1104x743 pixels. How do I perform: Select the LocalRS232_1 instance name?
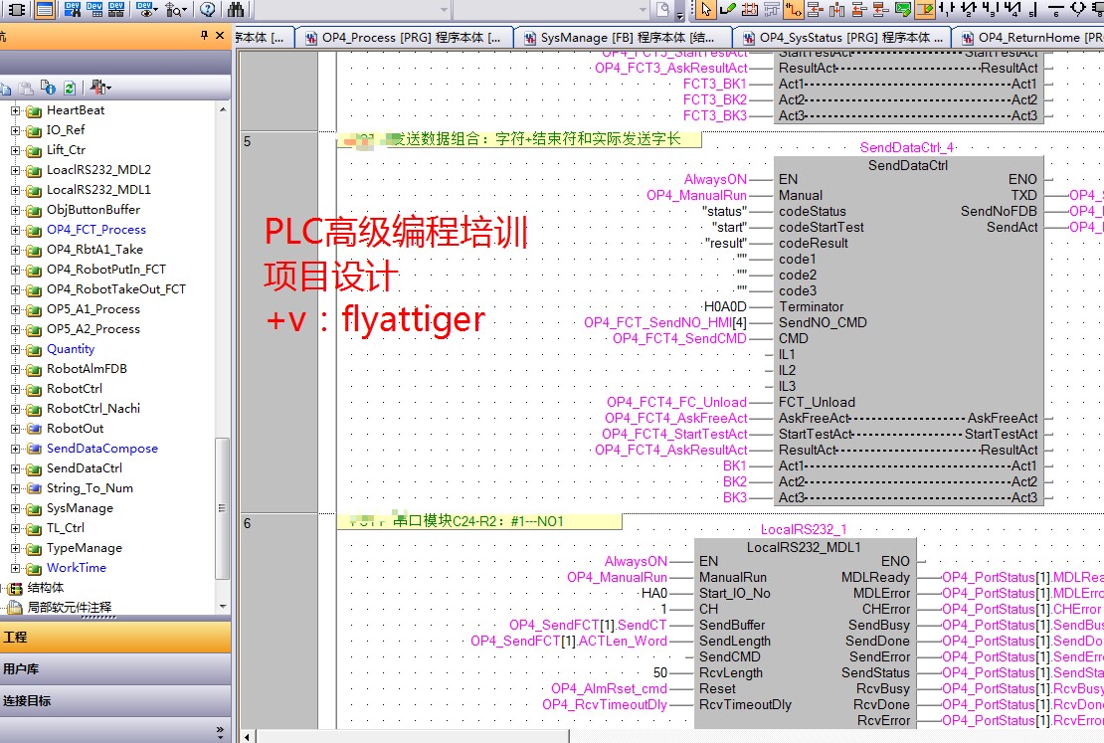[x=804, y=529]
